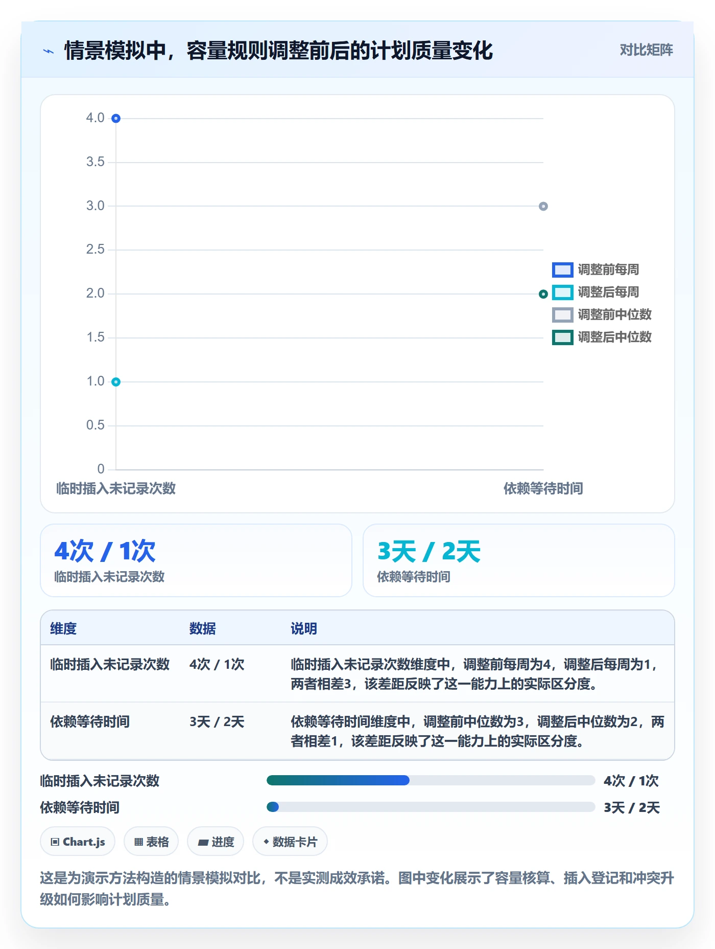715x949 pixels.
Task: Click the lightning icon beside the title
Action: (49, 51)
